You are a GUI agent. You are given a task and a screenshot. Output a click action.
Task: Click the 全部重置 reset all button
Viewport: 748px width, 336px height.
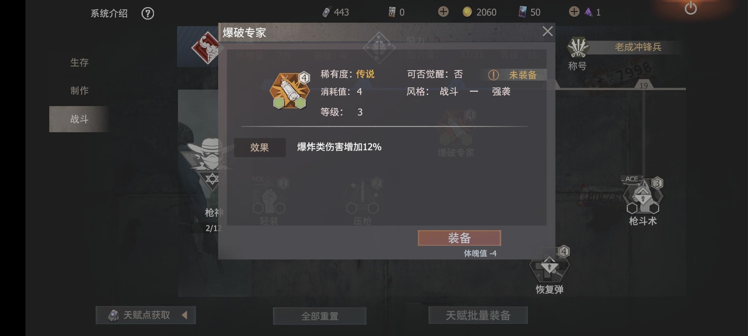point(320,316)
